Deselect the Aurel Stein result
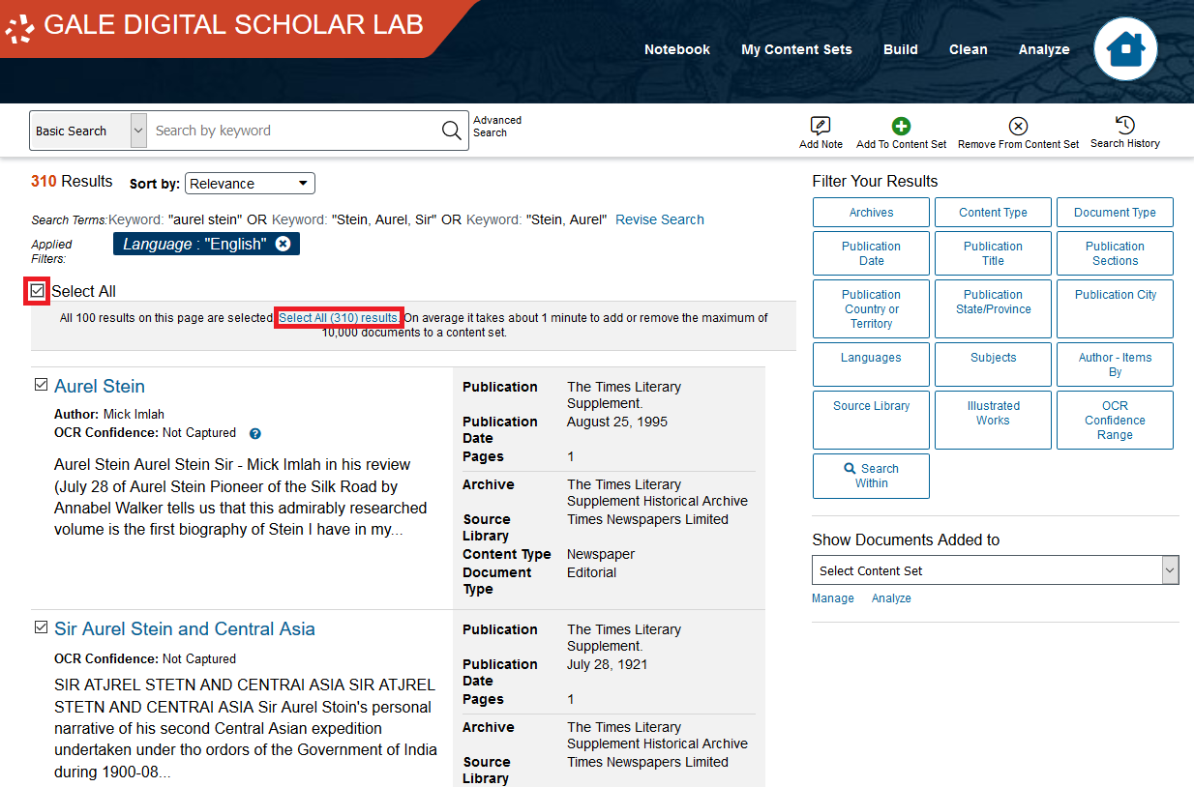Image resolution: width=1194 pixels, height=787 pixels. (x=41, y=384)
